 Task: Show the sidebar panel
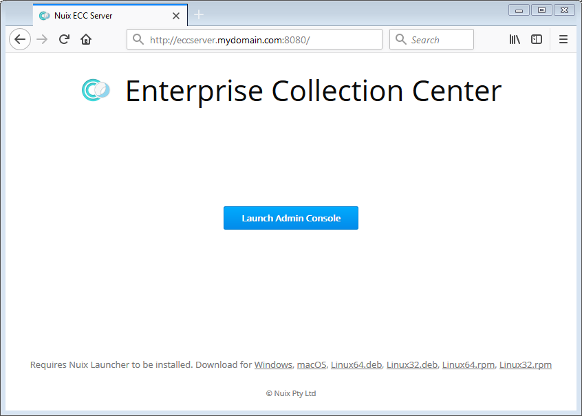click(x=537, y=39)
